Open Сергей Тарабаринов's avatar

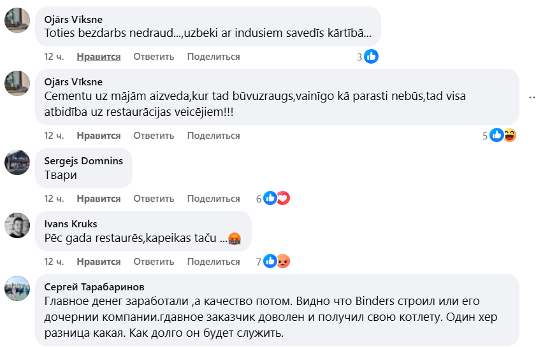click(17, 288)
